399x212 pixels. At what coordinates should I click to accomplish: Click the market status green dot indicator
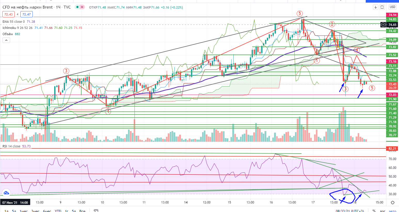pyautogui.click(x=77, y=7)
